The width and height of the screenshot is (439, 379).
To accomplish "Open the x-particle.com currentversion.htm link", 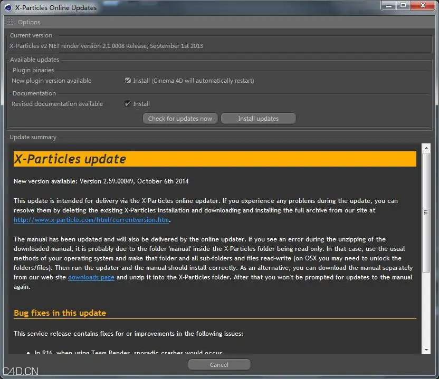I will coord(91,220).
